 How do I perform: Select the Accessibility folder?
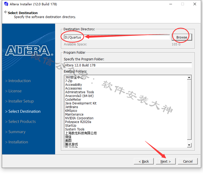(x=73, y=85)
